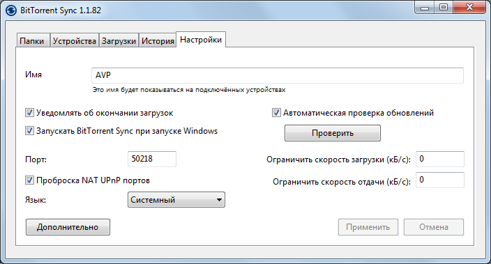Click the Порт field showing 50218
The width and height of the screenshot is (491, 264).
click(152, 159)
